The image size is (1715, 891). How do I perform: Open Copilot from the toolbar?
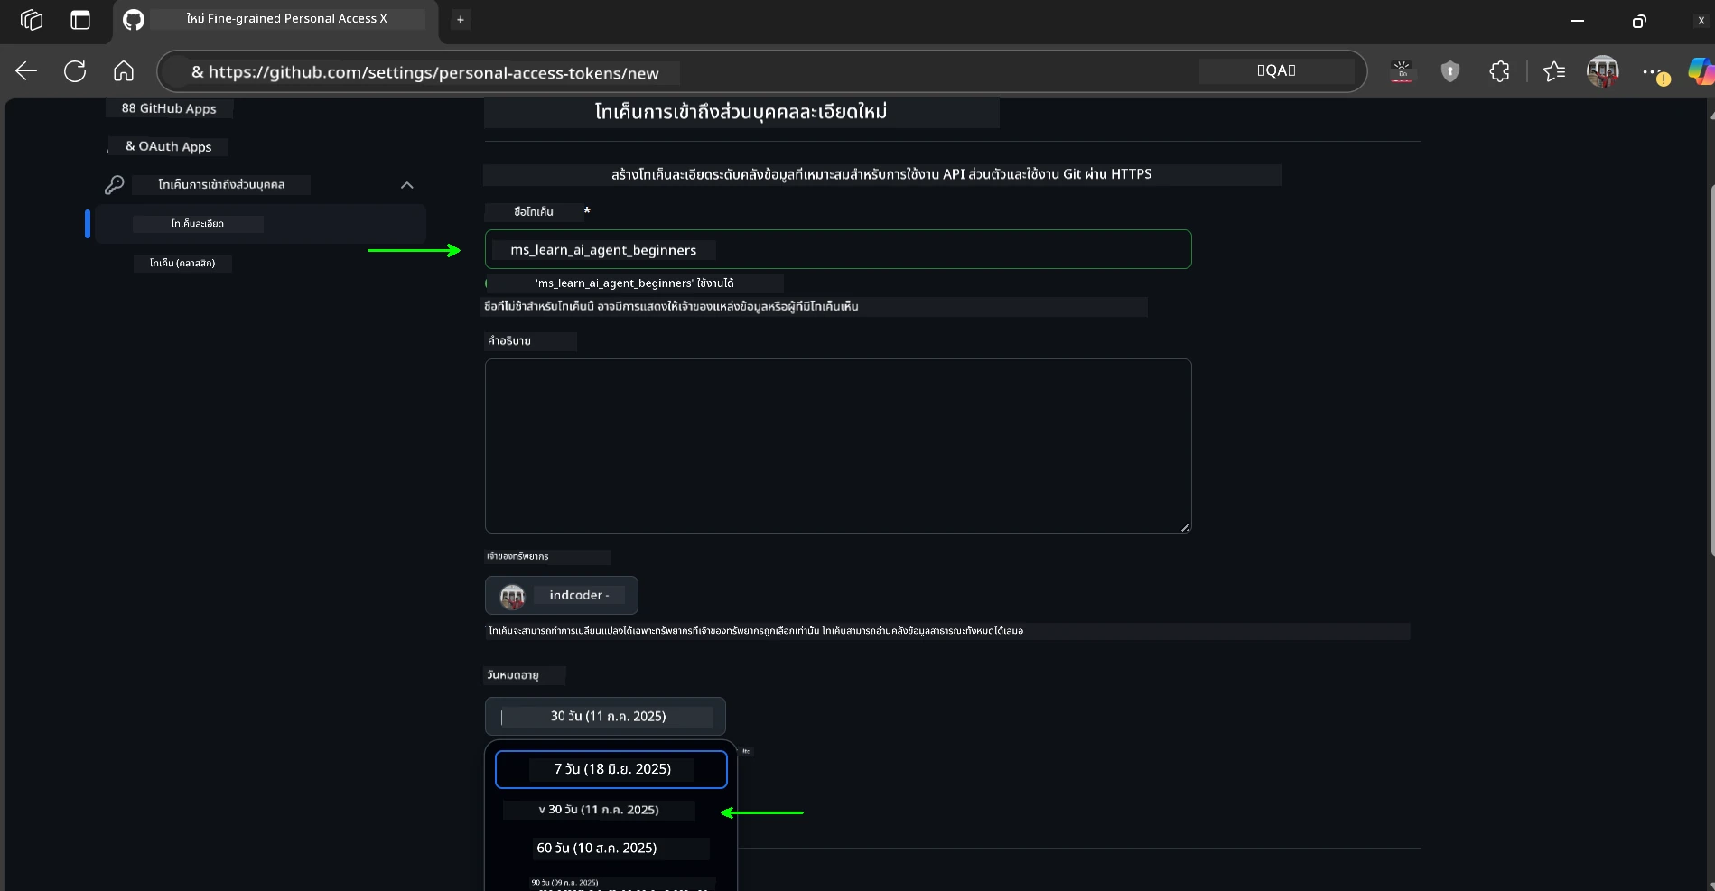(x=1701, y=71)
